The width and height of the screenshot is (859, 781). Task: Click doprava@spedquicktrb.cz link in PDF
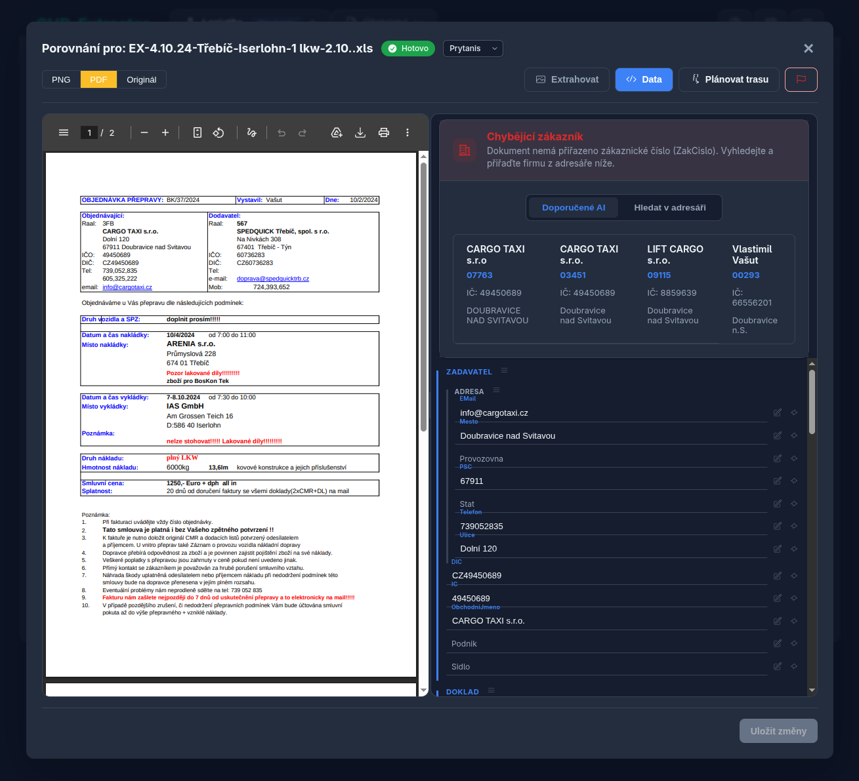(273, 279)
